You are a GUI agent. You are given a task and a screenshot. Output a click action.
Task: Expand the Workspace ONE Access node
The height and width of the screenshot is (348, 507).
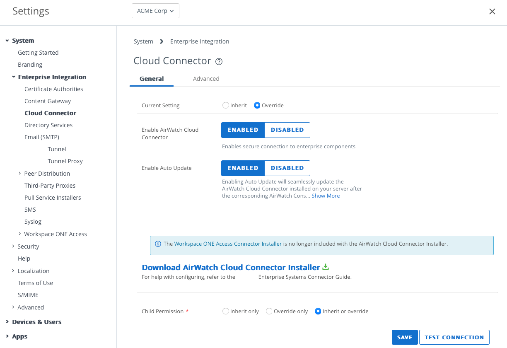19,234
